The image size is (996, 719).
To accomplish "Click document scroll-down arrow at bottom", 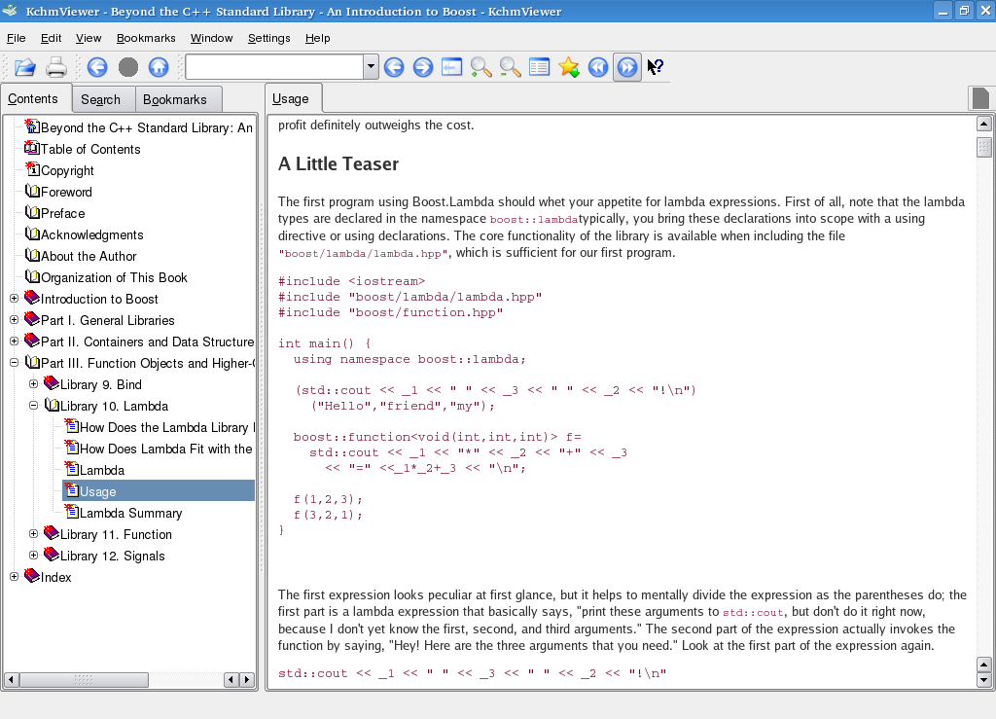I will 983,680.
